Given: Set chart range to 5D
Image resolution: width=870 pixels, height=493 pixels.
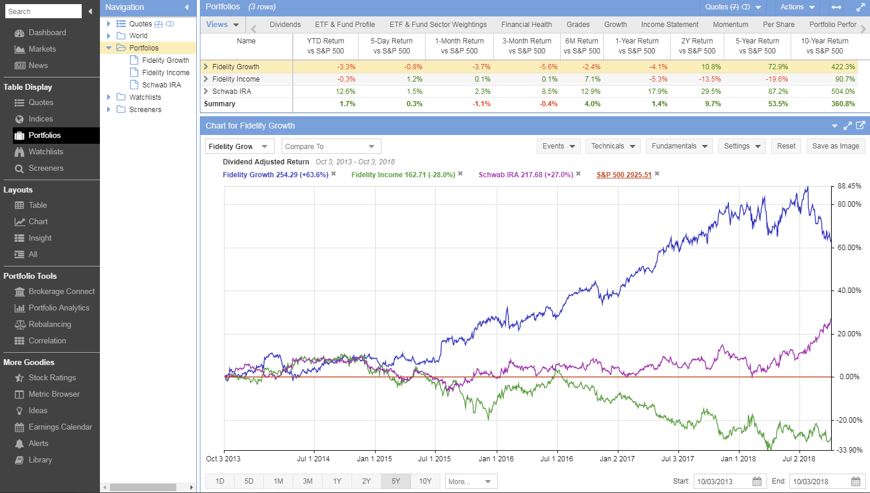Looking at the screenshot, I should pos(249,481).
